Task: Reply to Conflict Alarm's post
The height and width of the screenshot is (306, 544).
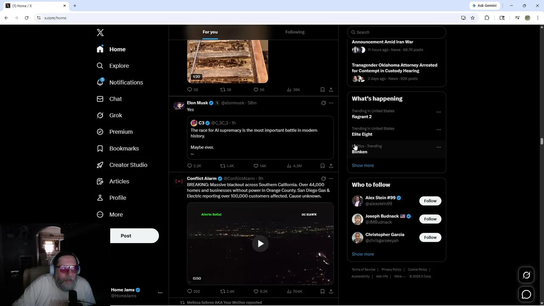Action: 193,291
